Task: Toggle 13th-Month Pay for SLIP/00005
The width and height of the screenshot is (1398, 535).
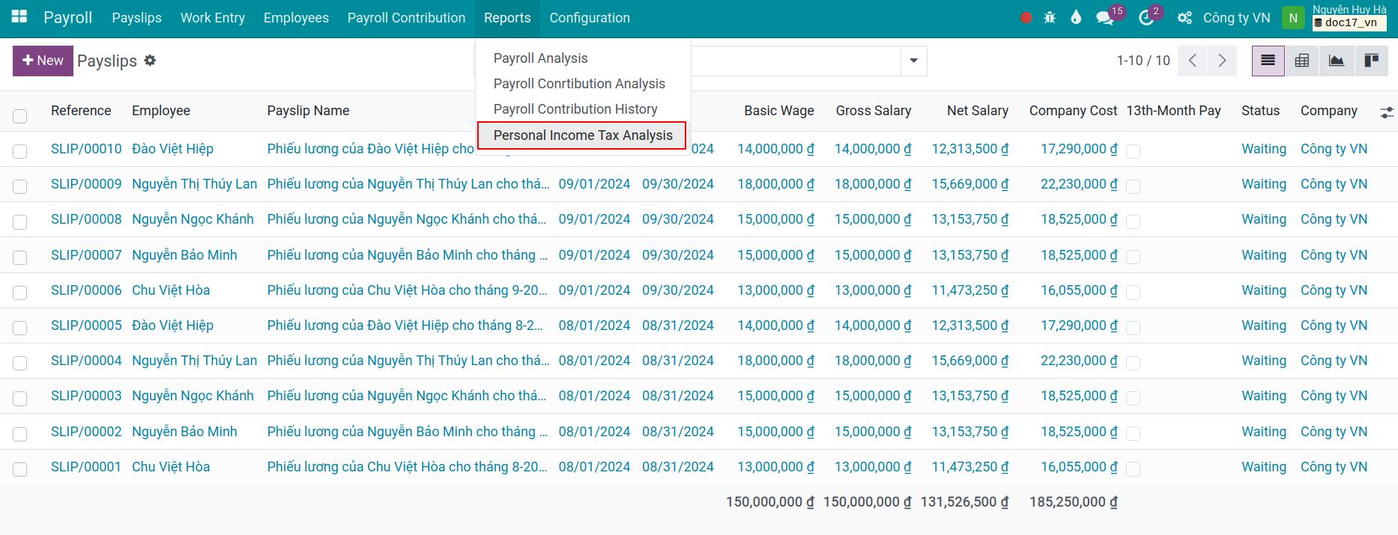Action: pyautogui.click(x=1134, y=328)
